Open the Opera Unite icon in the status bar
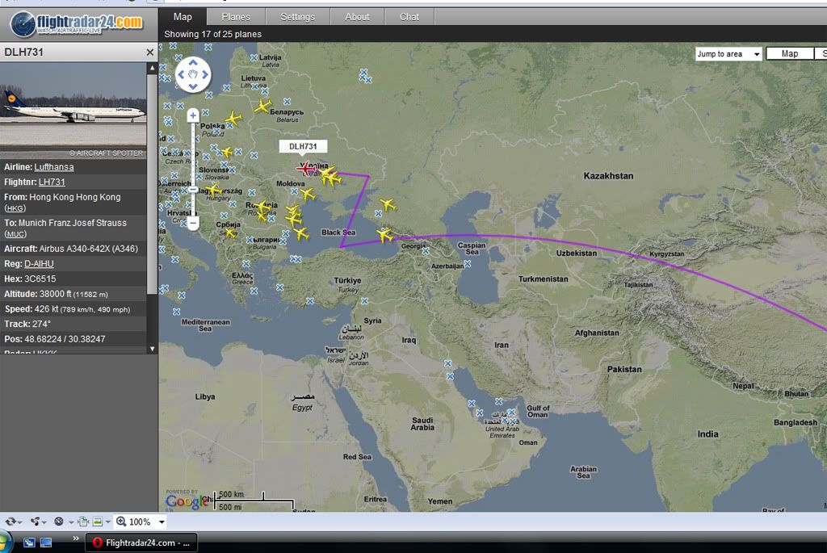This screenshot has width=827, height=553. 35,522
